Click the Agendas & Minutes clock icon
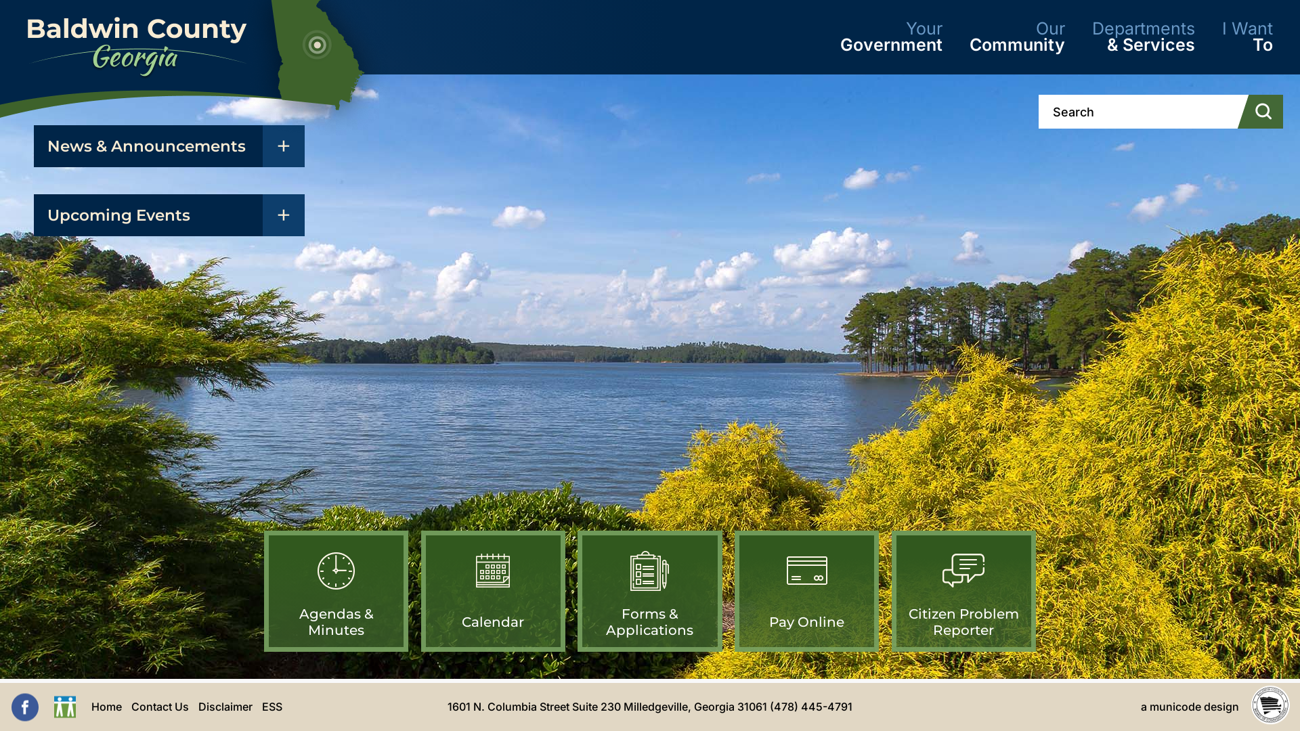This screenshot has width=1300, height=731. [x=336, y=571]
